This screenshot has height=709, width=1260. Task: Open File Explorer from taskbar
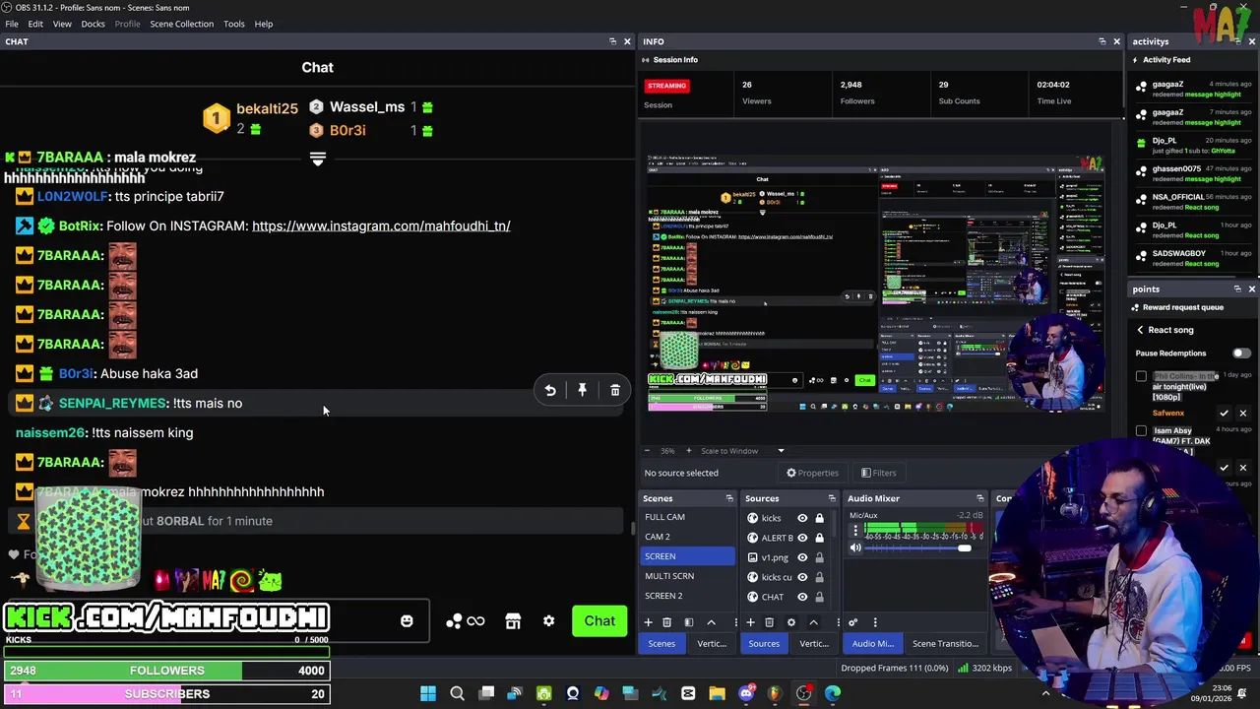(718, 693)
